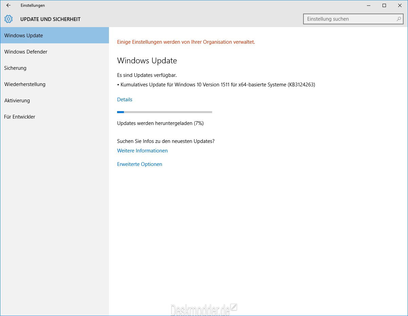
Task: Minimize the Einstellungen window
Action: click(369, 5)
